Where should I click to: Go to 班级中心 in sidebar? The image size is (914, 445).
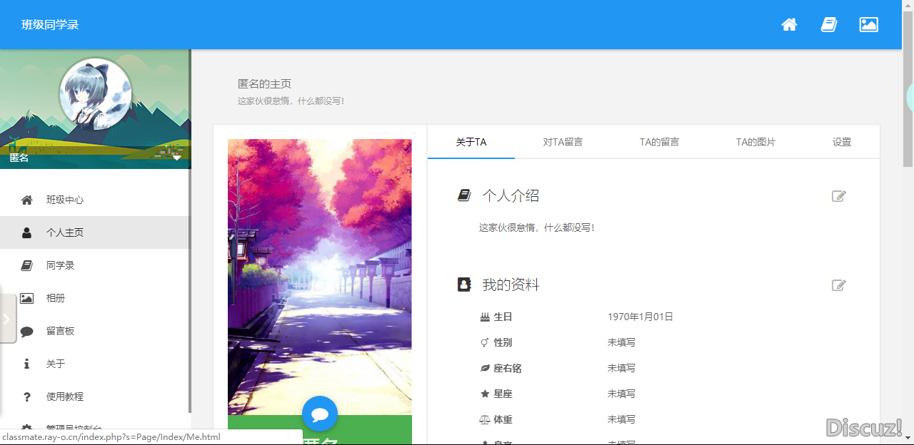[64, 200]
